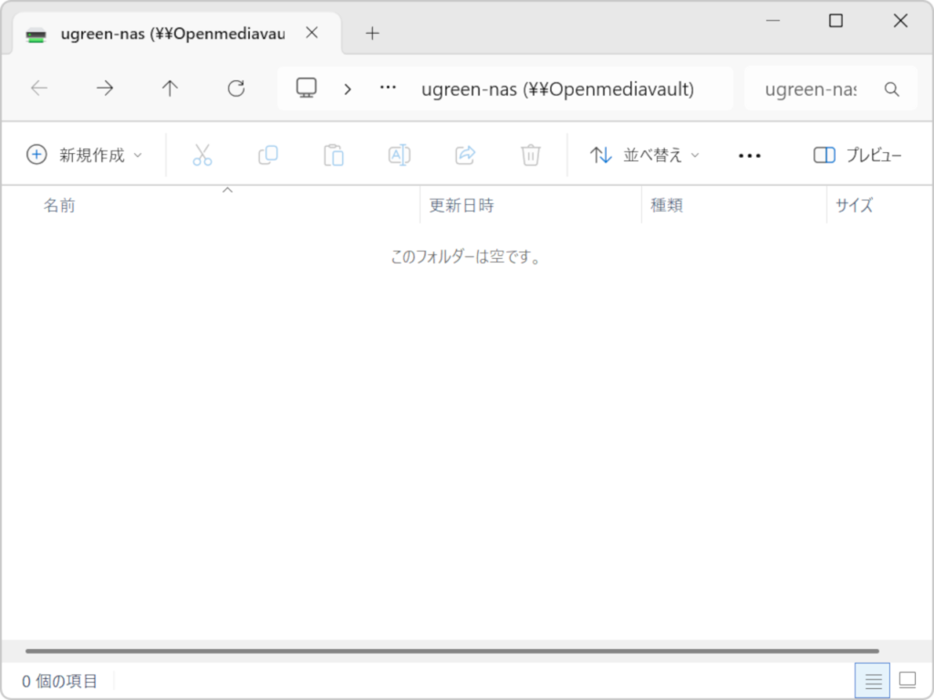Click the Rename icon in toolbar
The height and width of the screenshot is (700, 934).
click(x=400, y=155)
